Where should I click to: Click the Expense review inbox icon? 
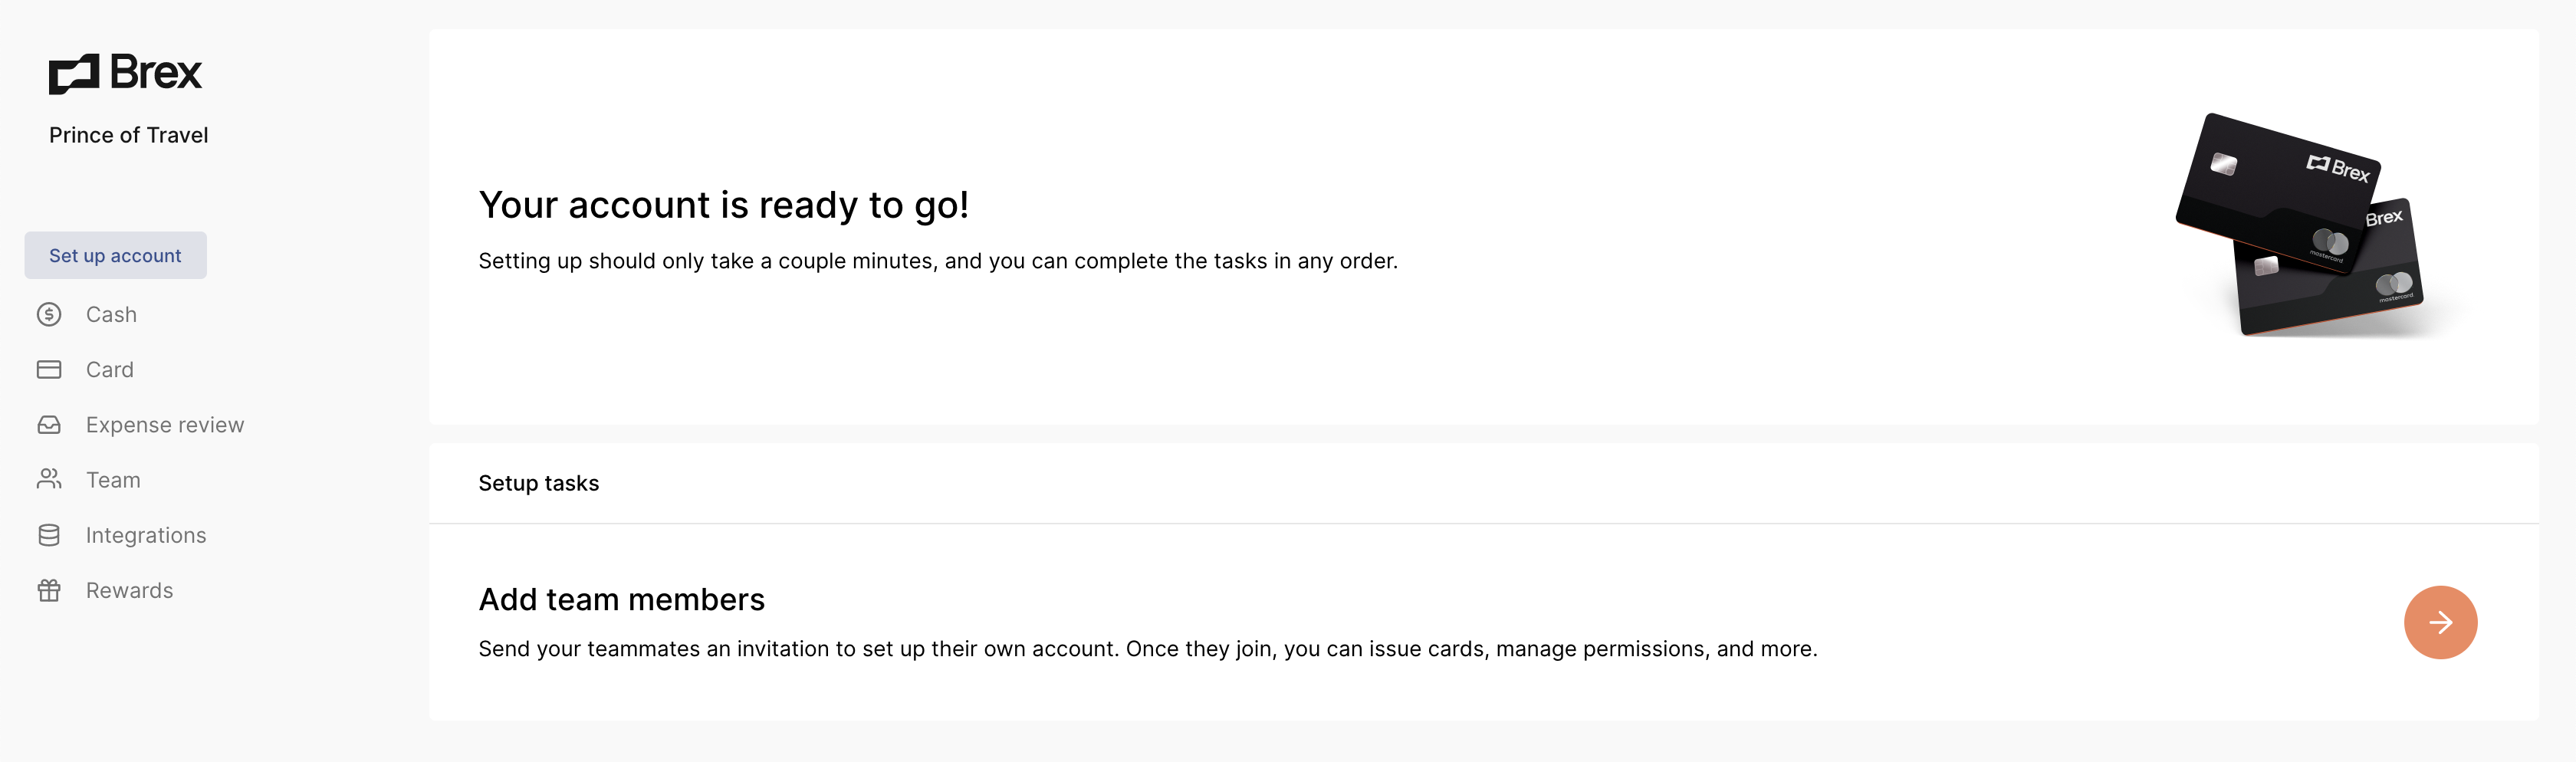click(x=49, y=425)
